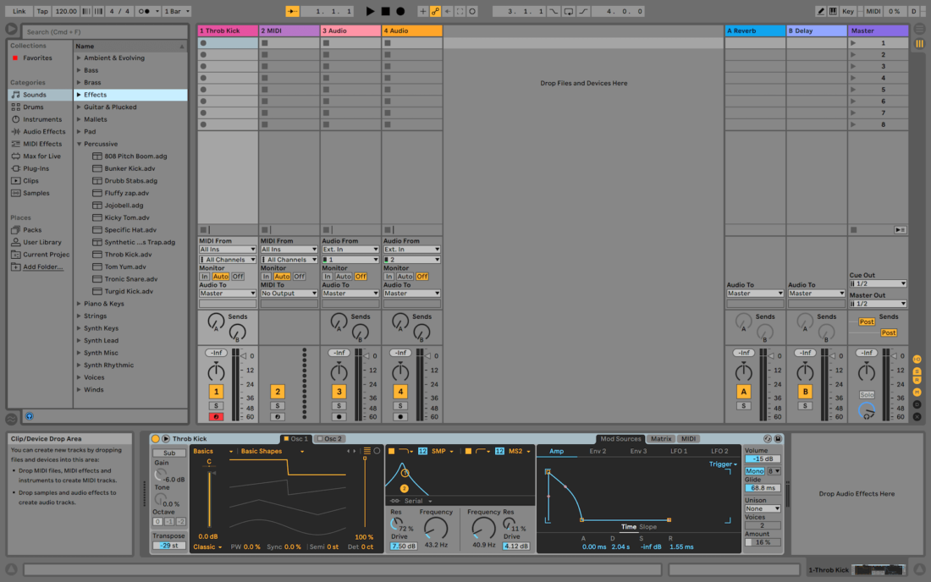
Task: Click the Post button beside Sends on Master
Action: tap(867, 322)
